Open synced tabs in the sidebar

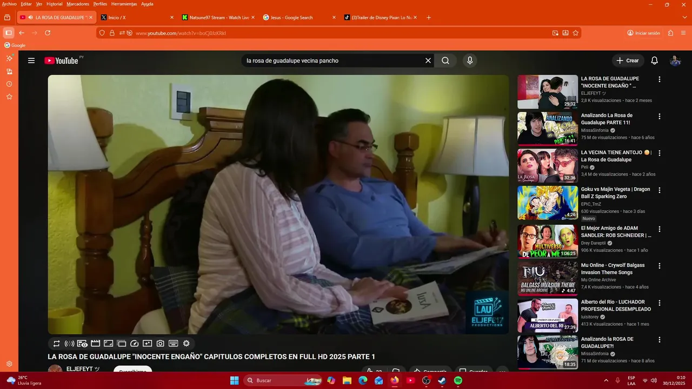point(9,71)
